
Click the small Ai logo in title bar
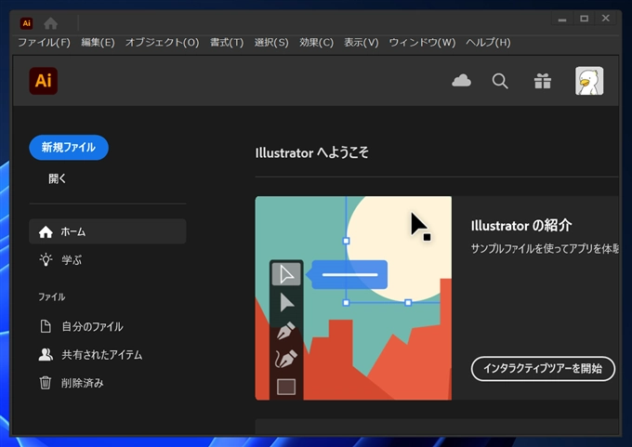click(x=27, y=23)
